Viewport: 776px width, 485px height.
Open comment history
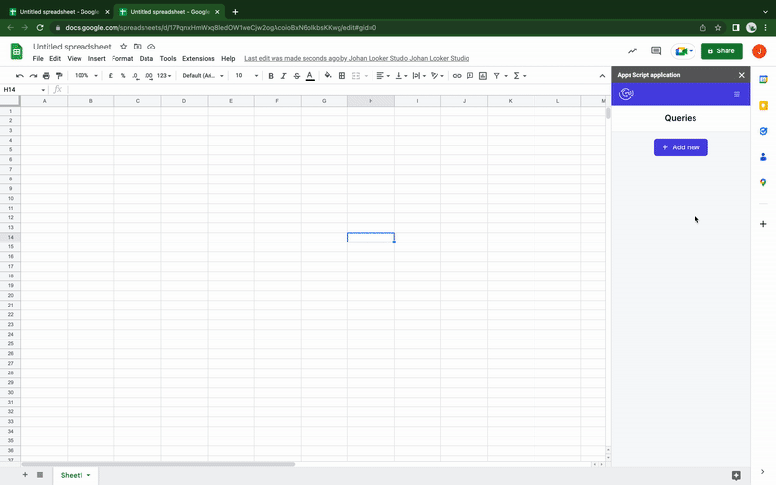point(656,51)
